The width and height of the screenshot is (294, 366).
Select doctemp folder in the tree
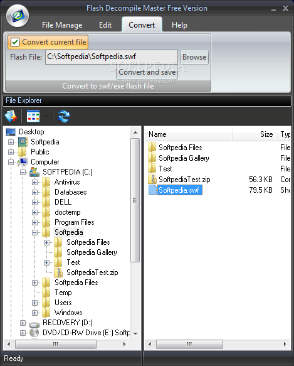click(68, 212)
